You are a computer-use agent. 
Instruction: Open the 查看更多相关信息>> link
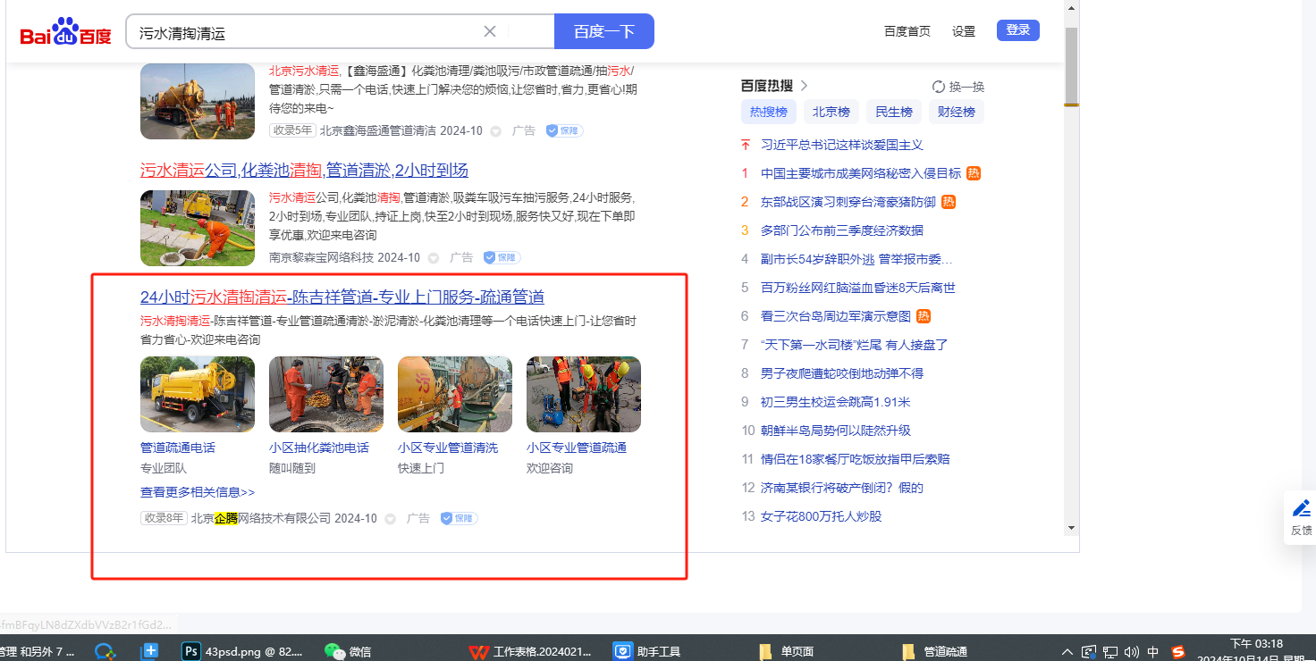pos(198,492)
